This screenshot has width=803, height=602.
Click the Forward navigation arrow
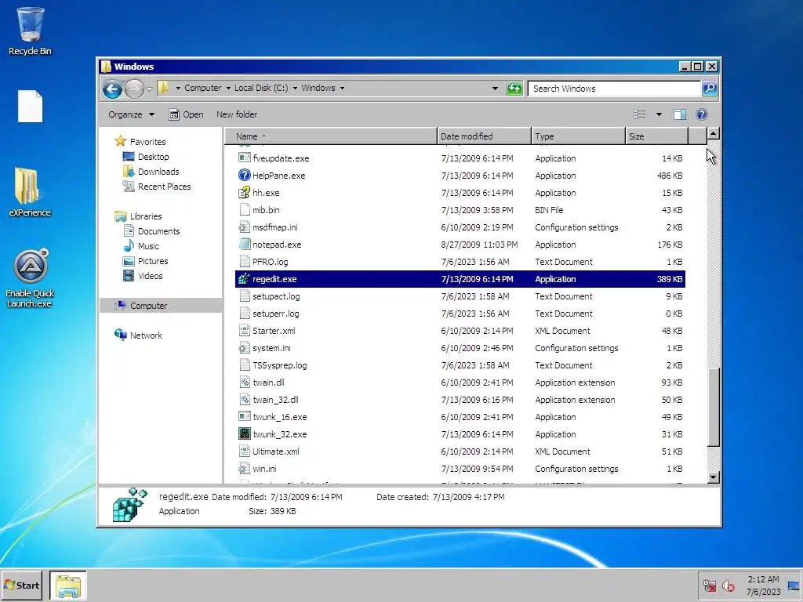click(134, 89)
